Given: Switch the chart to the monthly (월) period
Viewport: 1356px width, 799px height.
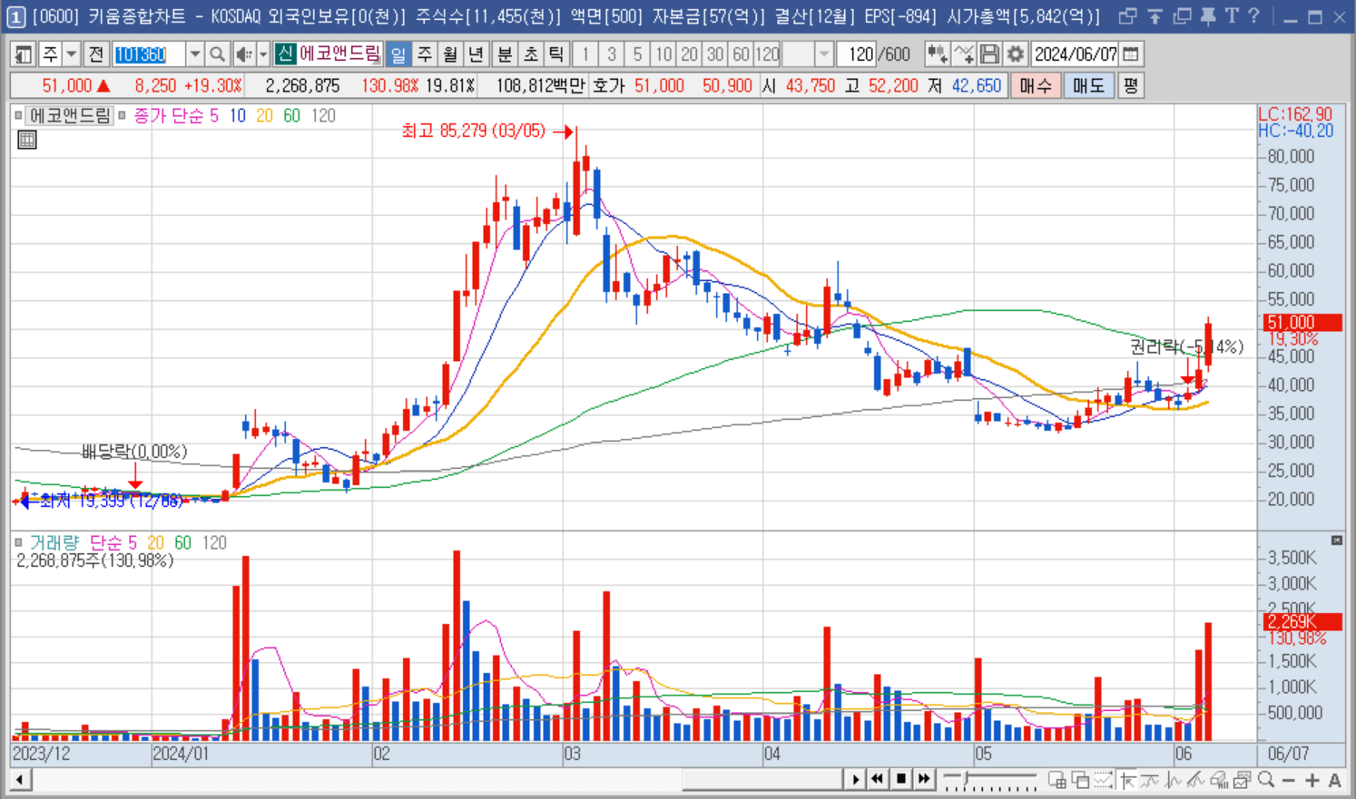Looking at the screenshot, I should tap(450, 54).
